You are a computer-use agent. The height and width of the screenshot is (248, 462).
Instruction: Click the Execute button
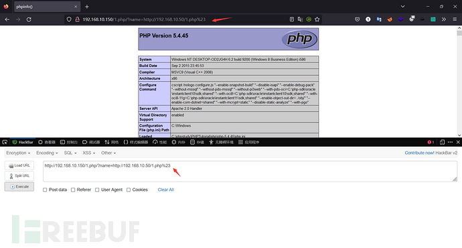[x=19, y=186]
